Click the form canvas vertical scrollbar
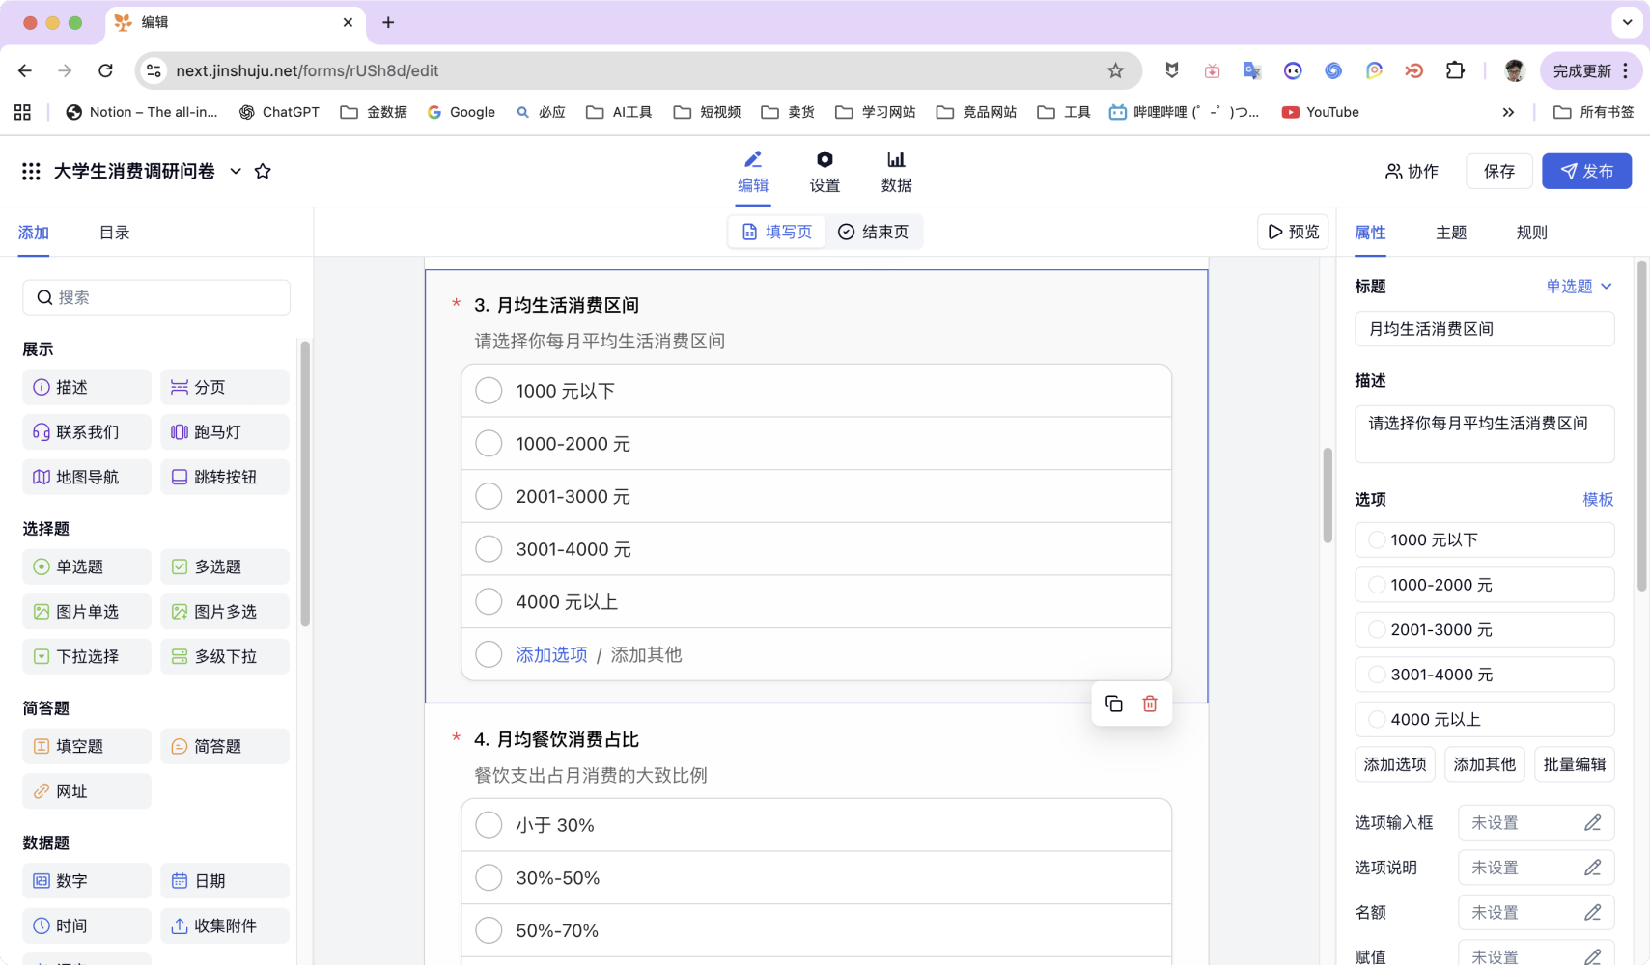Image resolution: width=1650 pixels, height=965 pixels. (x=1328, y=495)
